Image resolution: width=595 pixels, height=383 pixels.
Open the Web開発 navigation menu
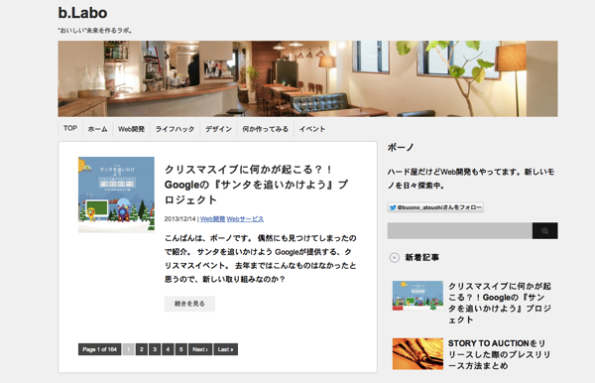tap(131, 129)
